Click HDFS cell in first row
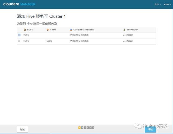This screenshot has height=134, width=173. tap(26, 35)
